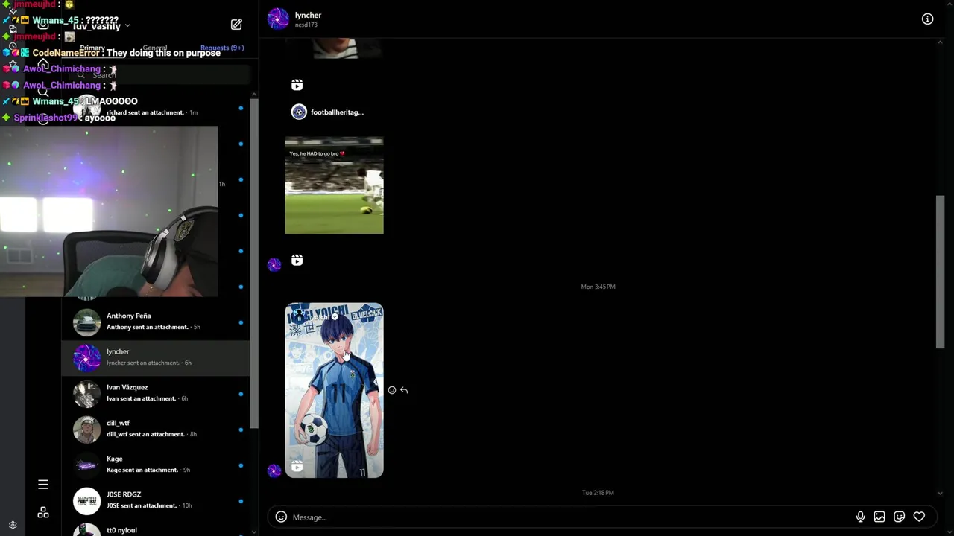Switch to the General tab
The height and width of the screenshot is (536, 954).
(155, 48)
